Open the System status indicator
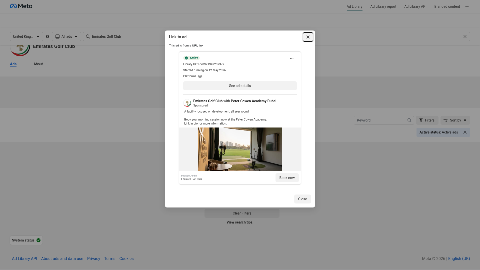This screenshot has height=270, width=480. 26,240
